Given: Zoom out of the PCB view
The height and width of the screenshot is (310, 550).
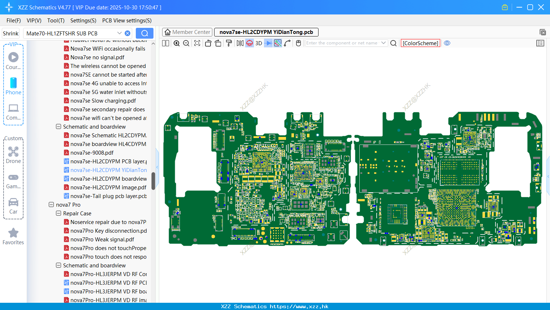Looking at the screenshot, I should 186,43.
